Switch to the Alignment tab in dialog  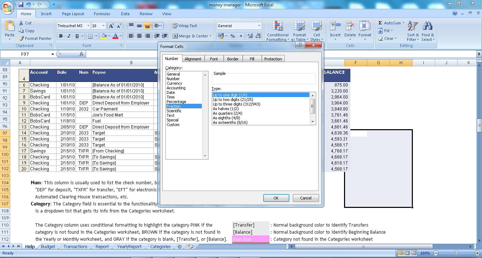(193, 59)
